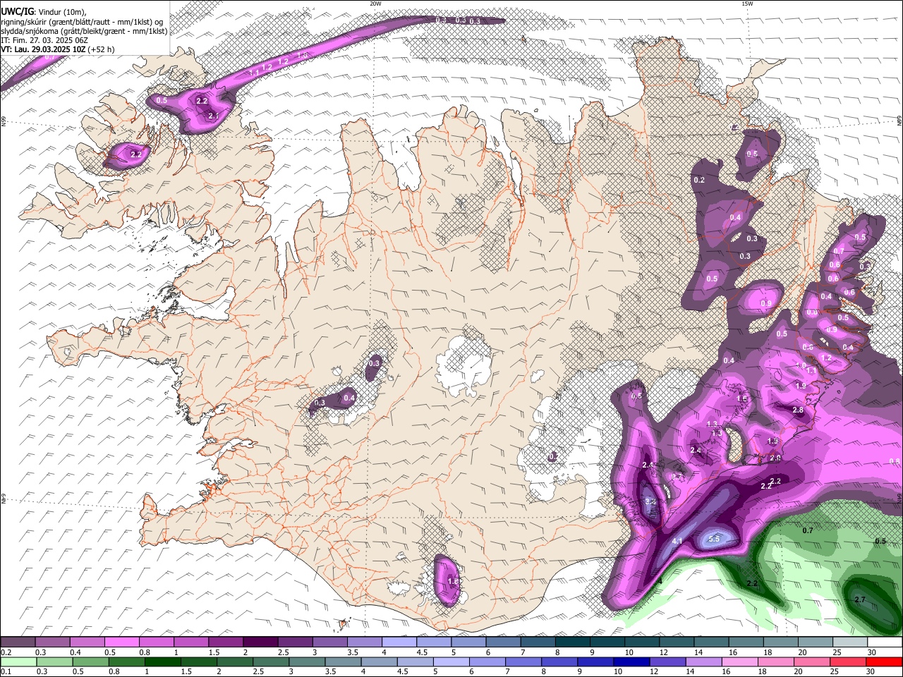The height and width of the screenshot is (677, 903).
Task: Click the '15W' longitude label
Action: pos(747,4)
